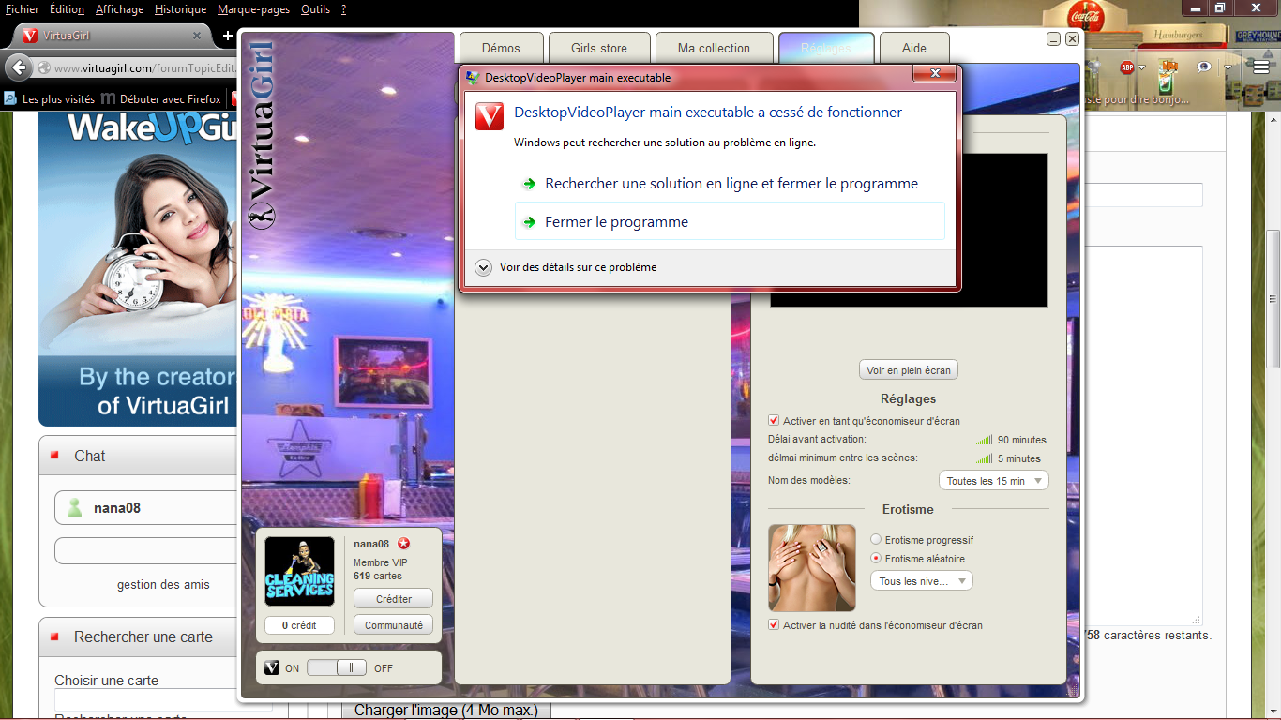Viewport: 1281px width, 720px height.
Task: Click the chat bubble extension icon
Action: [1204, 67]
